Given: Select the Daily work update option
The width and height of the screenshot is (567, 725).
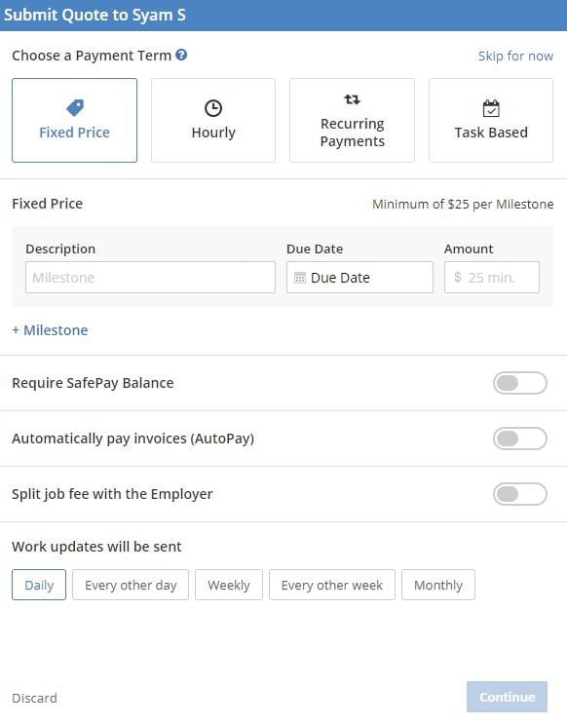Looking at the screenshot, I should [x=39, y=585].
